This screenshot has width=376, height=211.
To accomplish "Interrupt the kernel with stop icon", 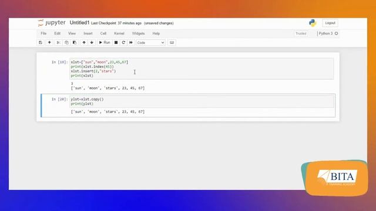I will (x=116, y=43).
